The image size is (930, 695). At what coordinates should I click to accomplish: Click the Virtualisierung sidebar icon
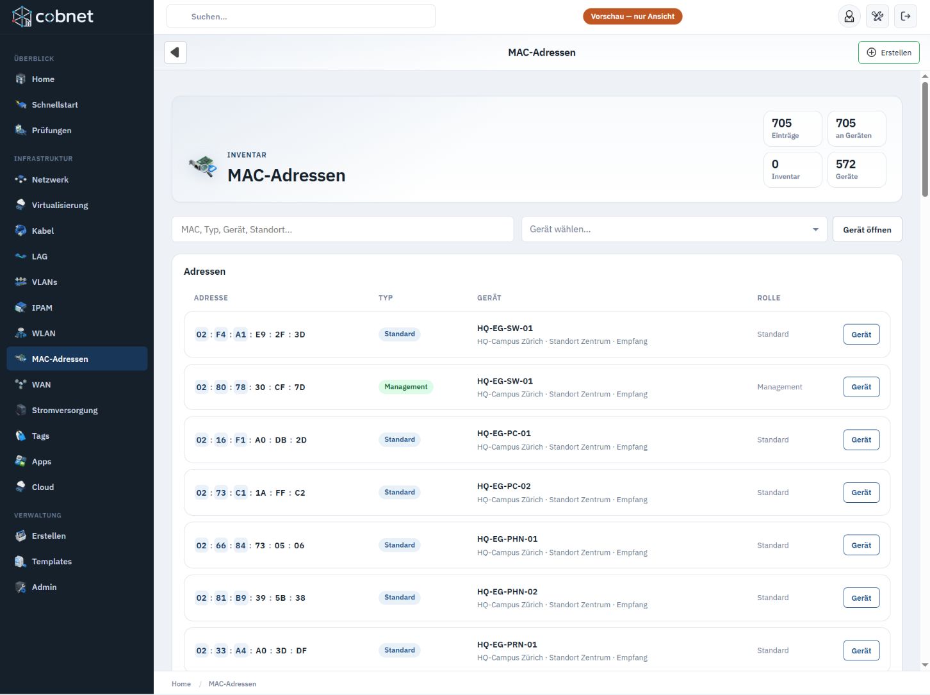pos(20,206)
